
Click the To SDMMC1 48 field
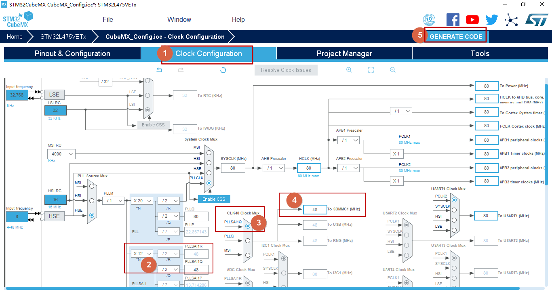(315, 210)
